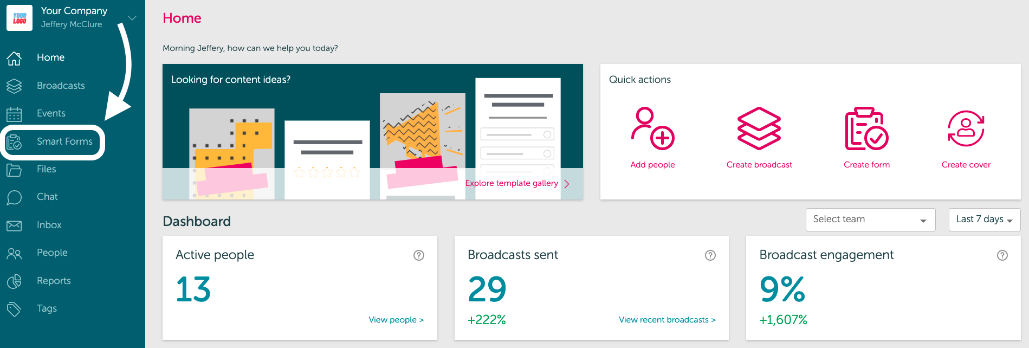Click the Create cover profile icon
This screenshot has height=348, width=1029.
pyautogui.click(x=966, y=128)
